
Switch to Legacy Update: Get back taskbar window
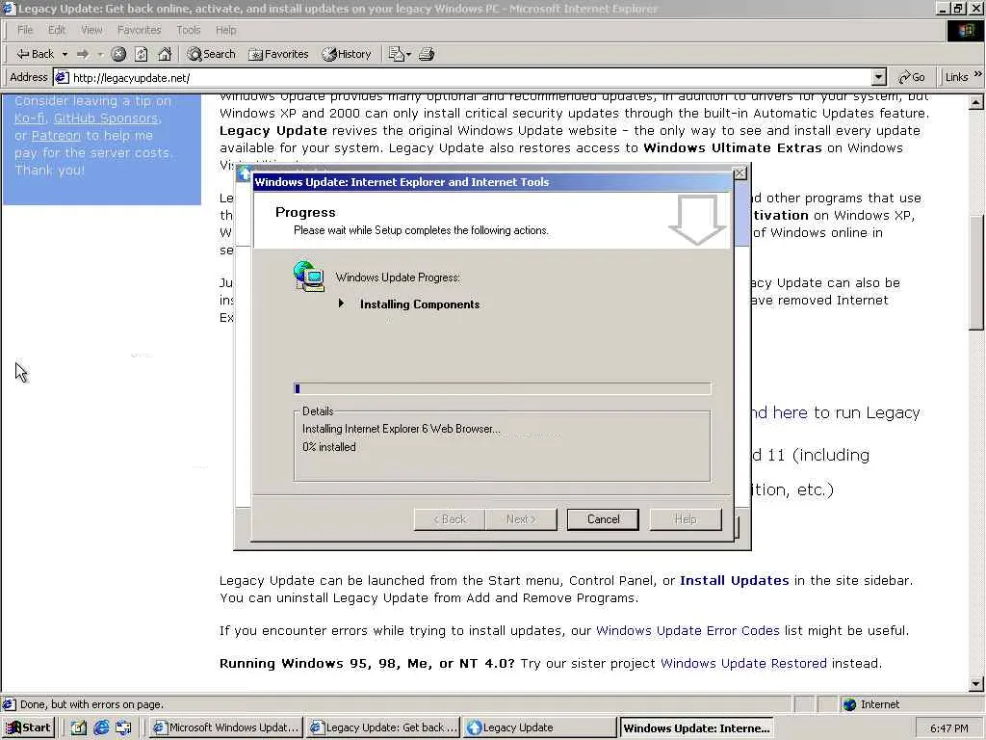tap(383, 727)
